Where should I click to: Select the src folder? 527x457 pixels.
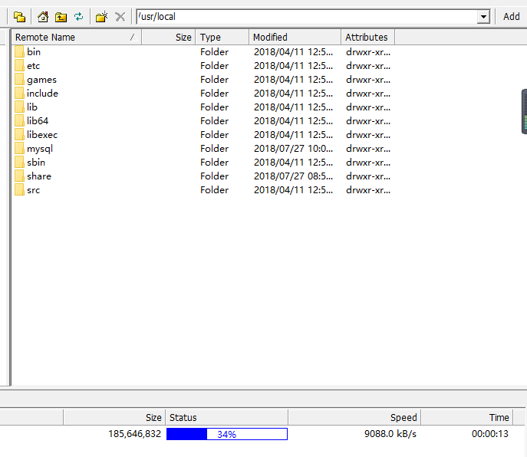coord(33,190)
